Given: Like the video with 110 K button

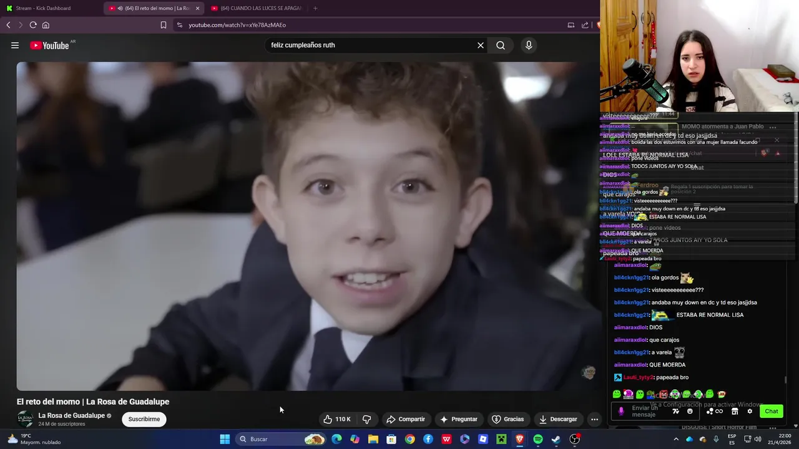Looking at the screenshot, I should pyautogui.click(x=337, y=419).
